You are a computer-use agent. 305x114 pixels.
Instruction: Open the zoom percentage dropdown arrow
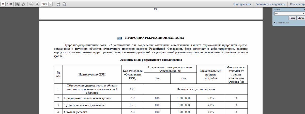click(51, 4)
